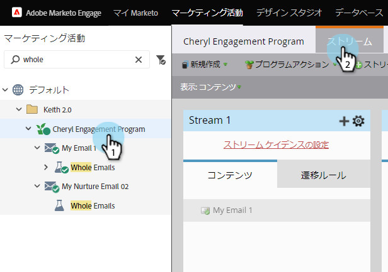Select the コンテンツ tab in Stream 1
Image resolution: width=388 pixels, height=272 pixels.
pos(230,175)
